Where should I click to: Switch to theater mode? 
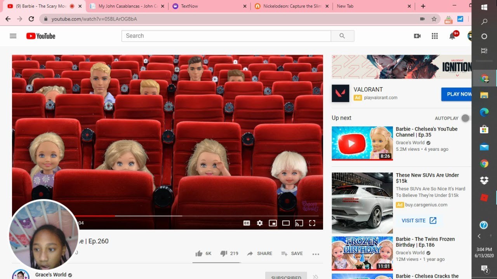286,223
